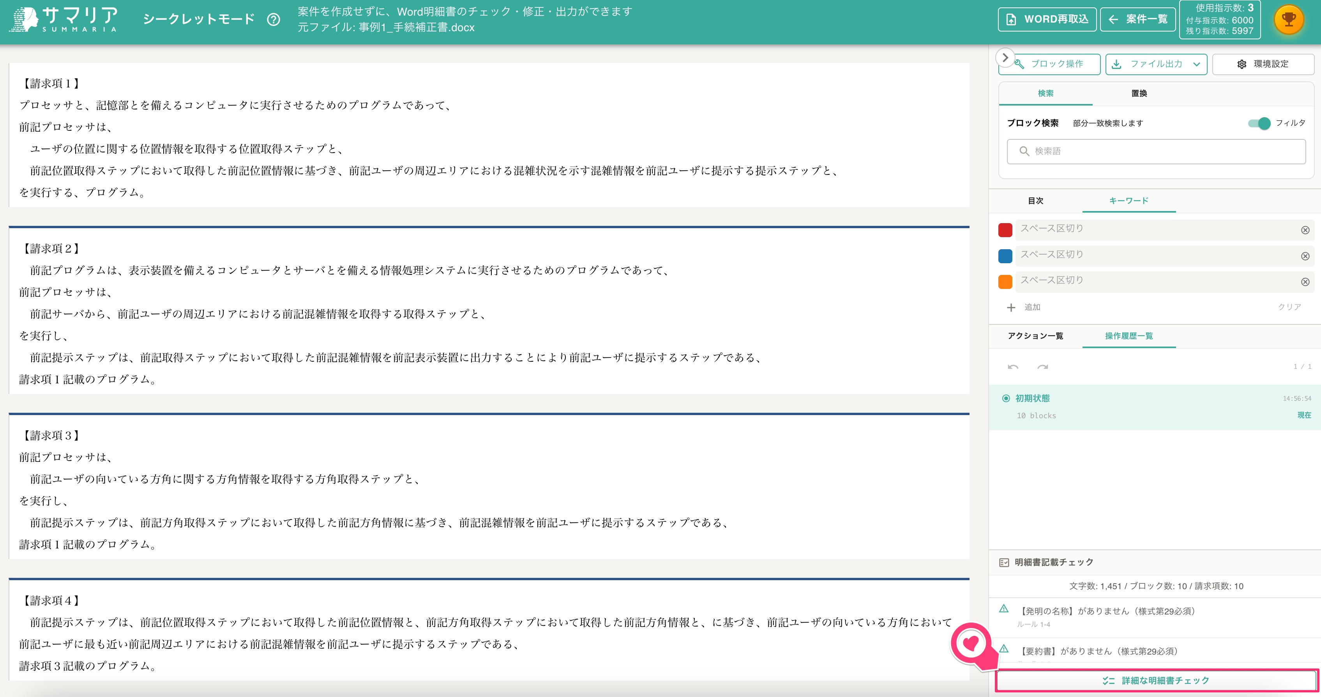Click the line を実行する、プログラム。

[84, 193]
